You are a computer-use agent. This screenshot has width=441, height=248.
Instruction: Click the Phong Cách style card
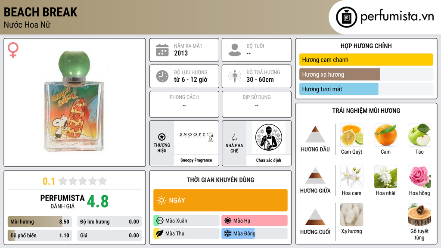184,104
